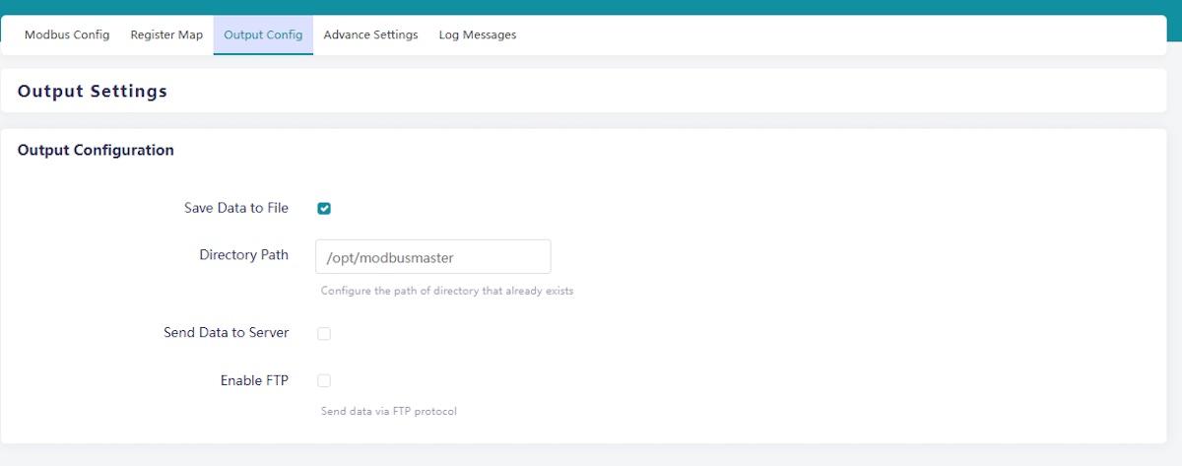Uncheck the Save Data to File checkbox
The width and height of the screenshot is (1182, 466).
324,208
